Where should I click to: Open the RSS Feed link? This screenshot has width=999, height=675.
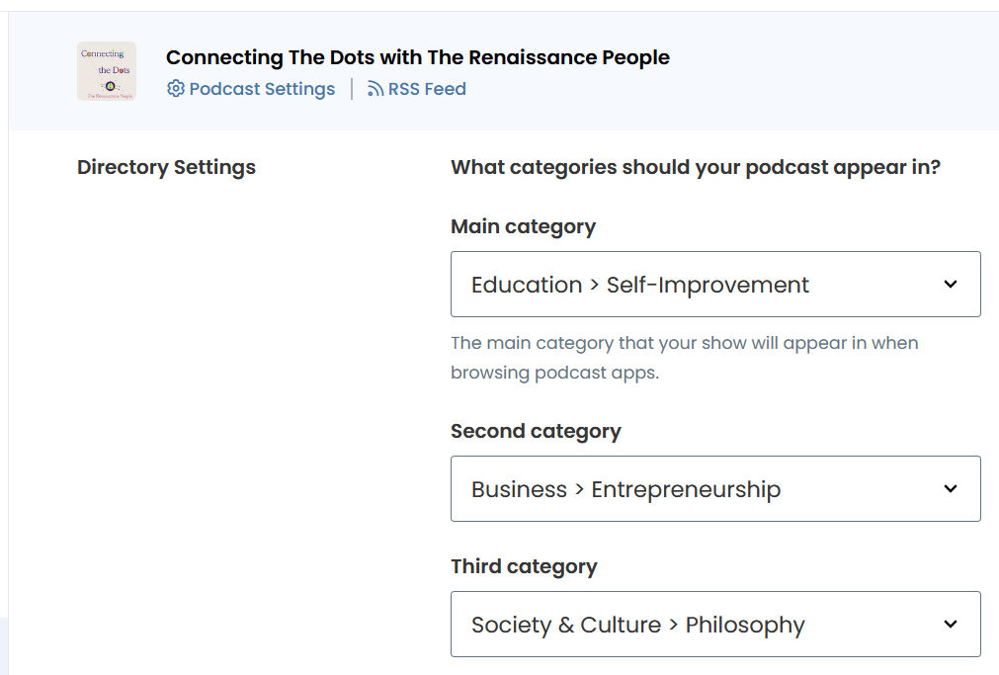coord(427,89)
